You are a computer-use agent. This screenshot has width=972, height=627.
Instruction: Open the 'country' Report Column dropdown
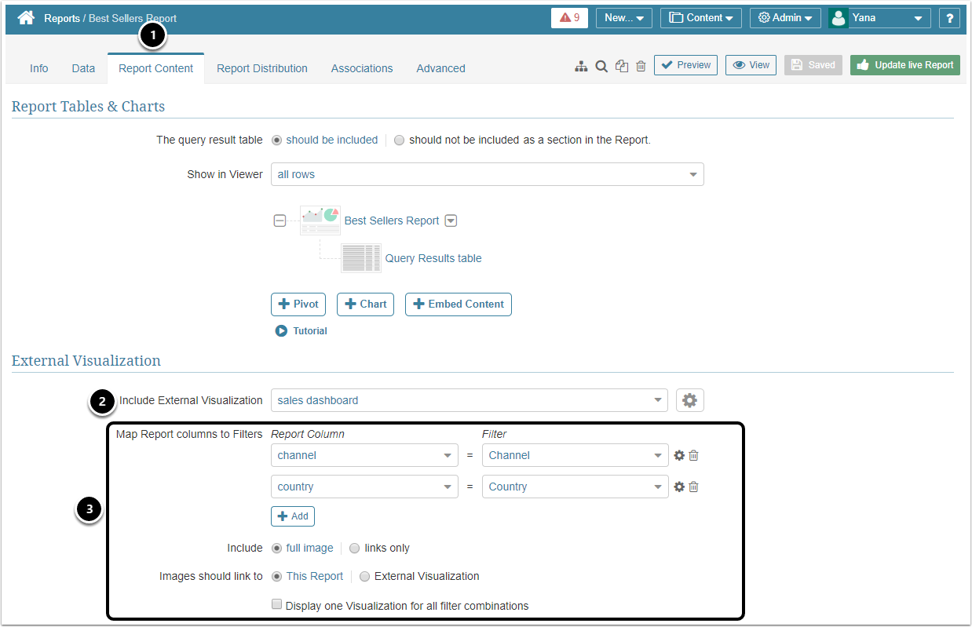click(364, 487)
